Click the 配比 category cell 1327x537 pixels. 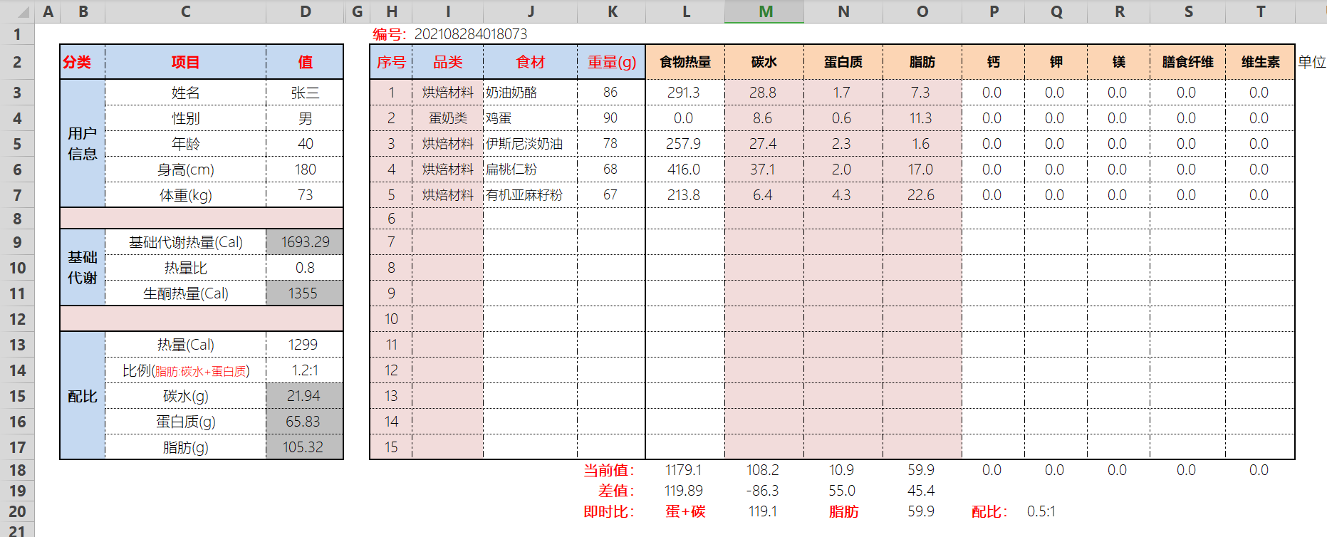83,396
